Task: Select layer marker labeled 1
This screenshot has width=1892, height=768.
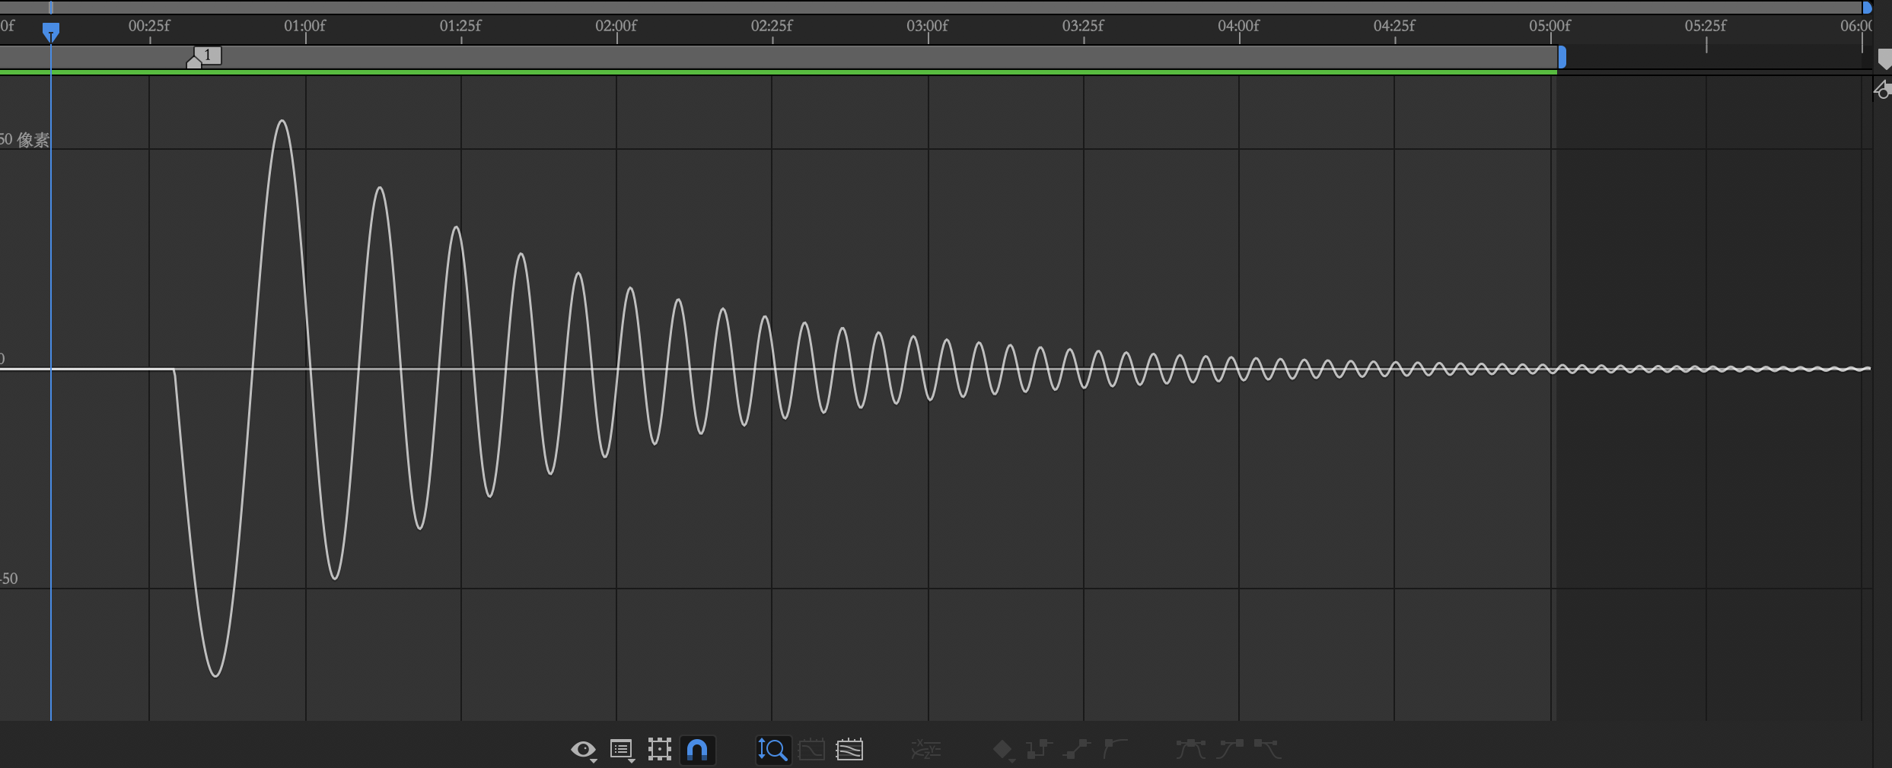Action: (204, 57)
